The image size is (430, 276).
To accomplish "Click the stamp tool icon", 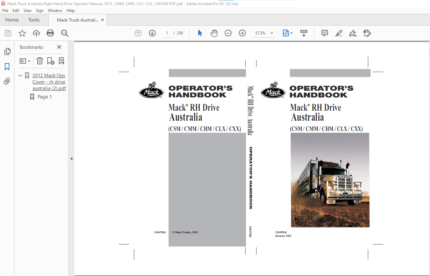I will pyautogui.click(x=367, y=33).
